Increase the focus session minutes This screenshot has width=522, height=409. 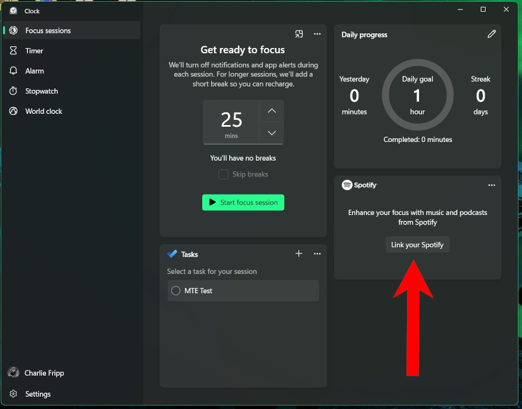(271, 111)
